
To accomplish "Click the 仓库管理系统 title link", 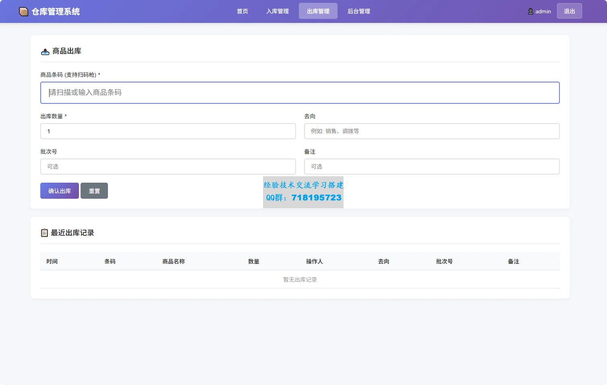I will tap(56, 12).
